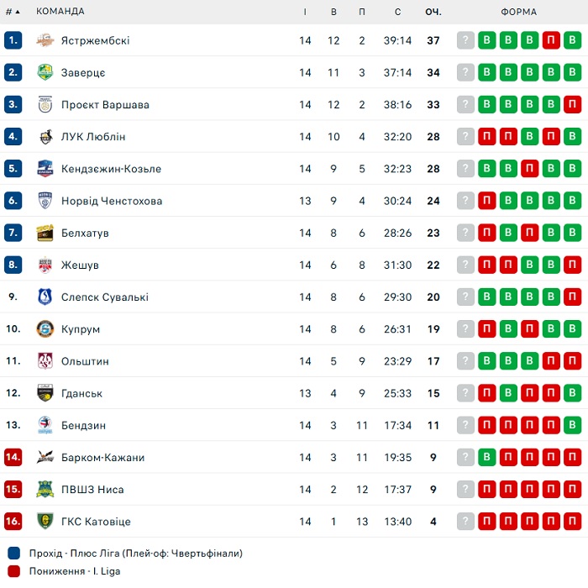Click Ястржембскі's red loss form badge

click(551, 40)
